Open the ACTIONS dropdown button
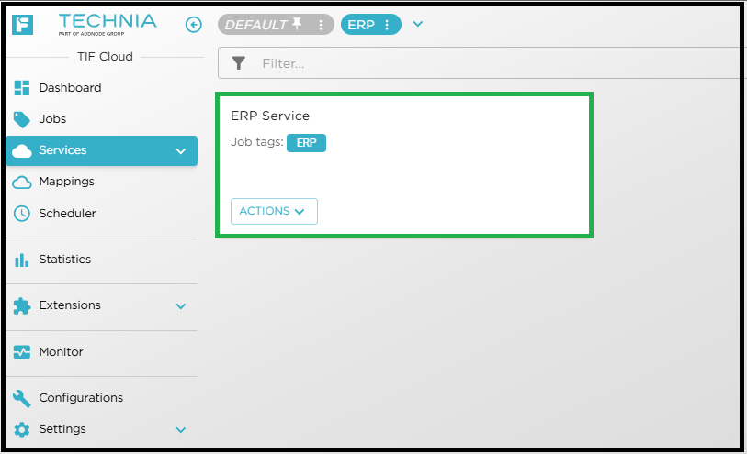The height and width of the screenshot is (454, 747). pyautogui.click(x=274, y=211)
